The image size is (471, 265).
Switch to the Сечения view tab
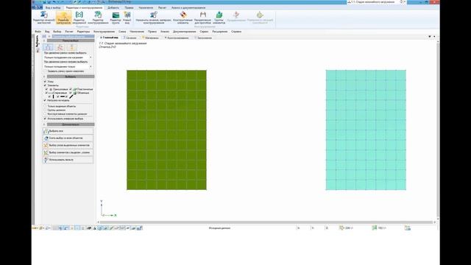click(130, 38)
